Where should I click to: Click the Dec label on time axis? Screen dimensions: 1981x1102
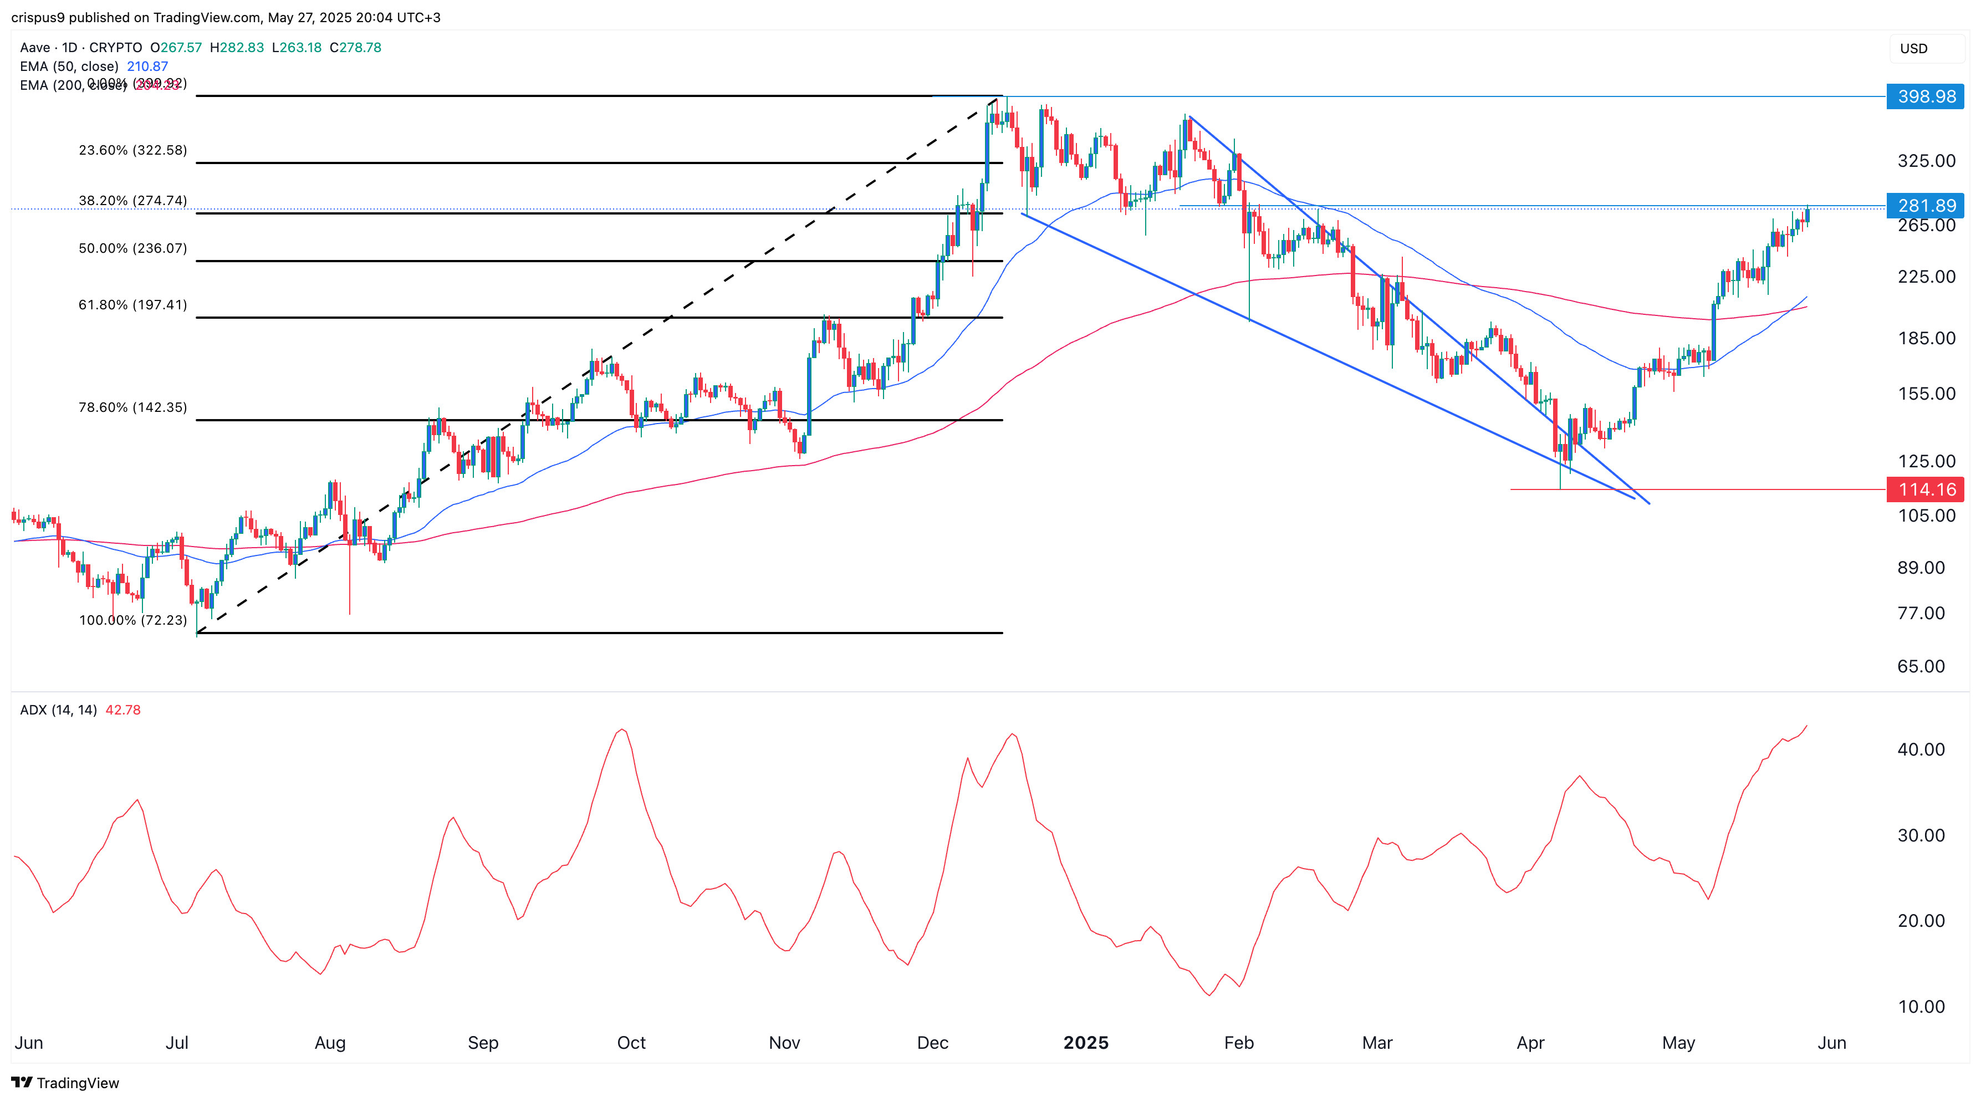click(932, 1043)
